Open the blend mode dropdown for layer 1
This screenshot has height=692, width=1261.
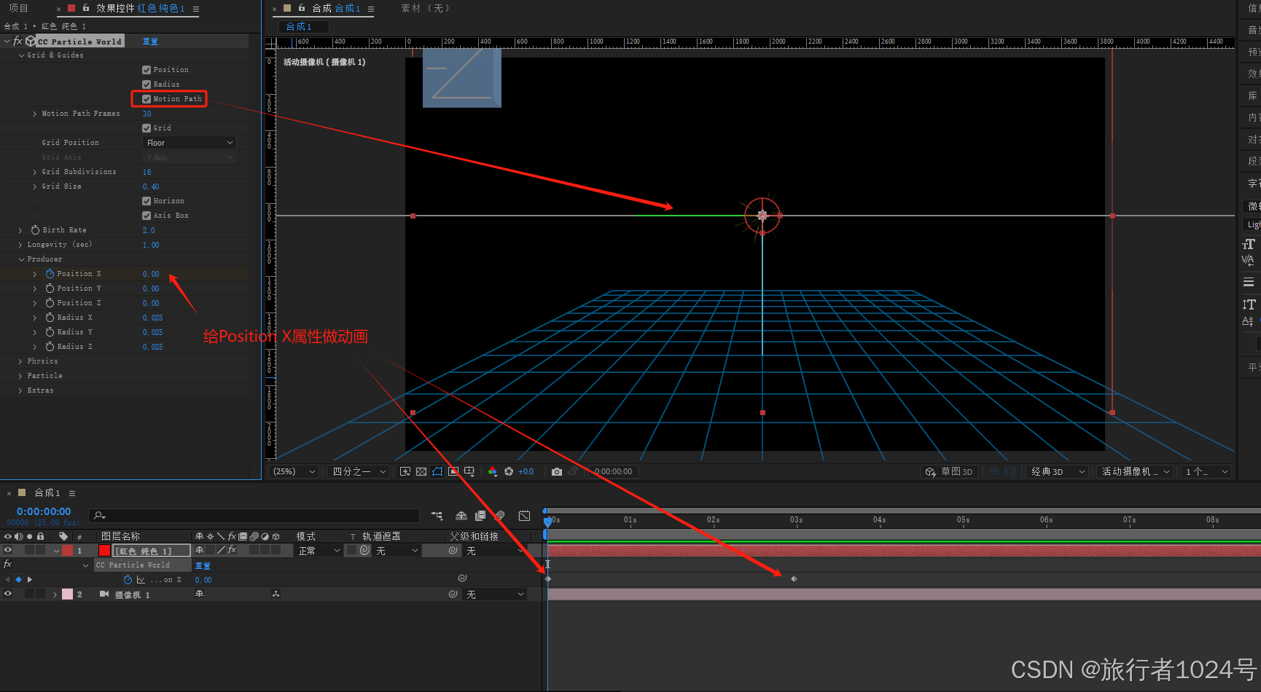[319, 551]
